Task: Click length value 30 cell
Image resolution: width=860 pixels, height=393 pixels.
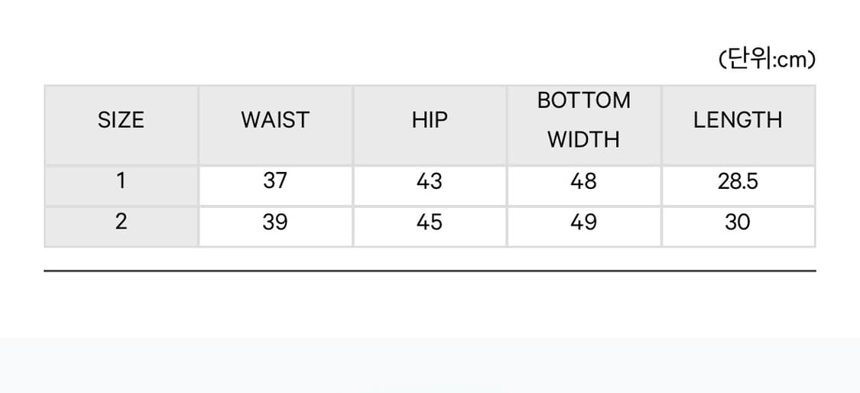Action: pyautogui.click(x=738, y=222)
